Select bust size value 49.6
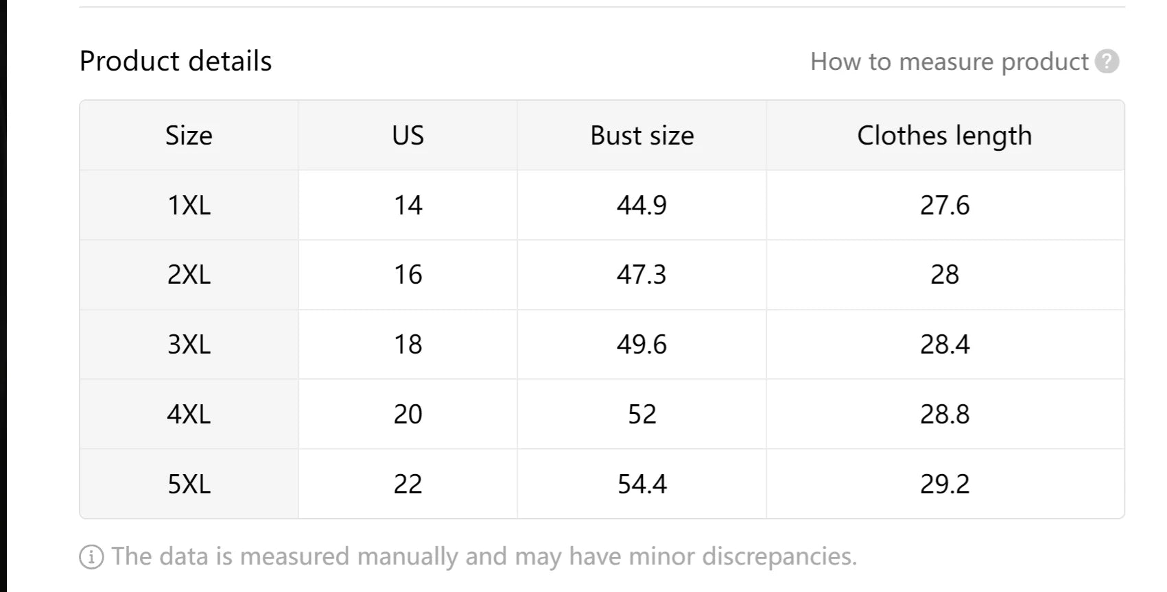 (641, 345)
